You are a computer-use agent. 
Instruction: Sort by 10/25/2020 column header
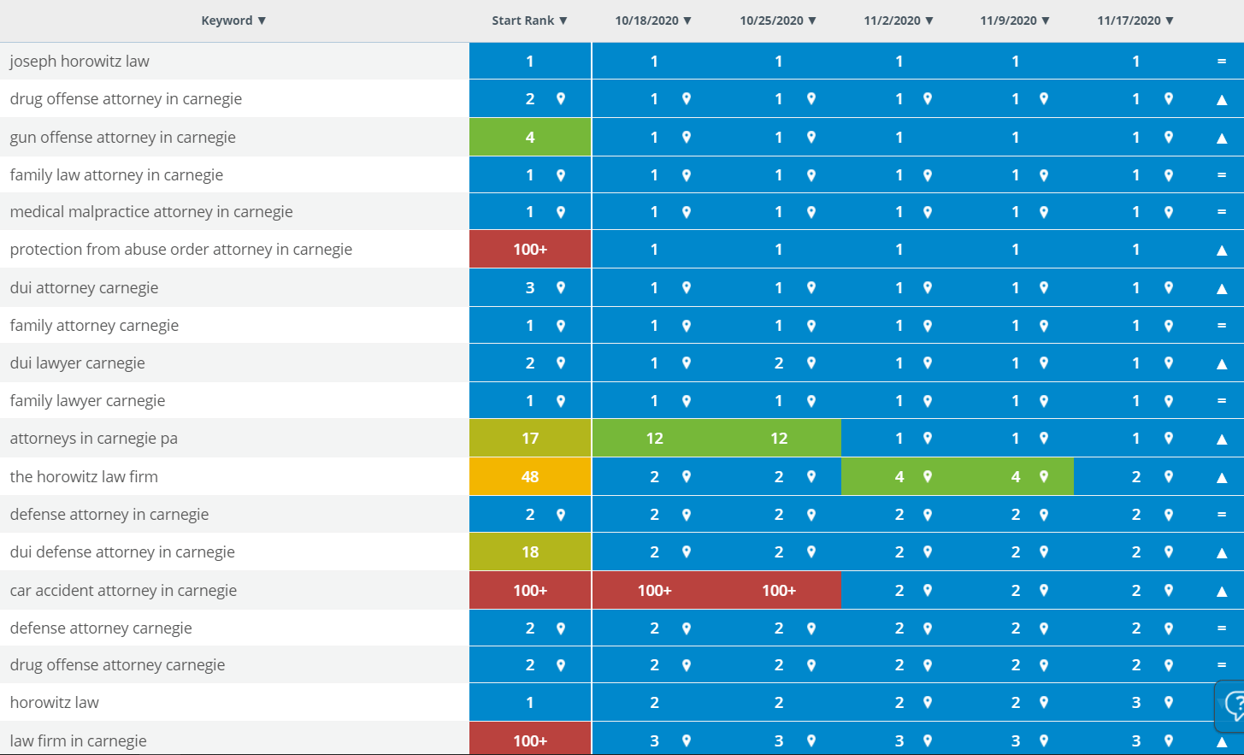point(778,21)
